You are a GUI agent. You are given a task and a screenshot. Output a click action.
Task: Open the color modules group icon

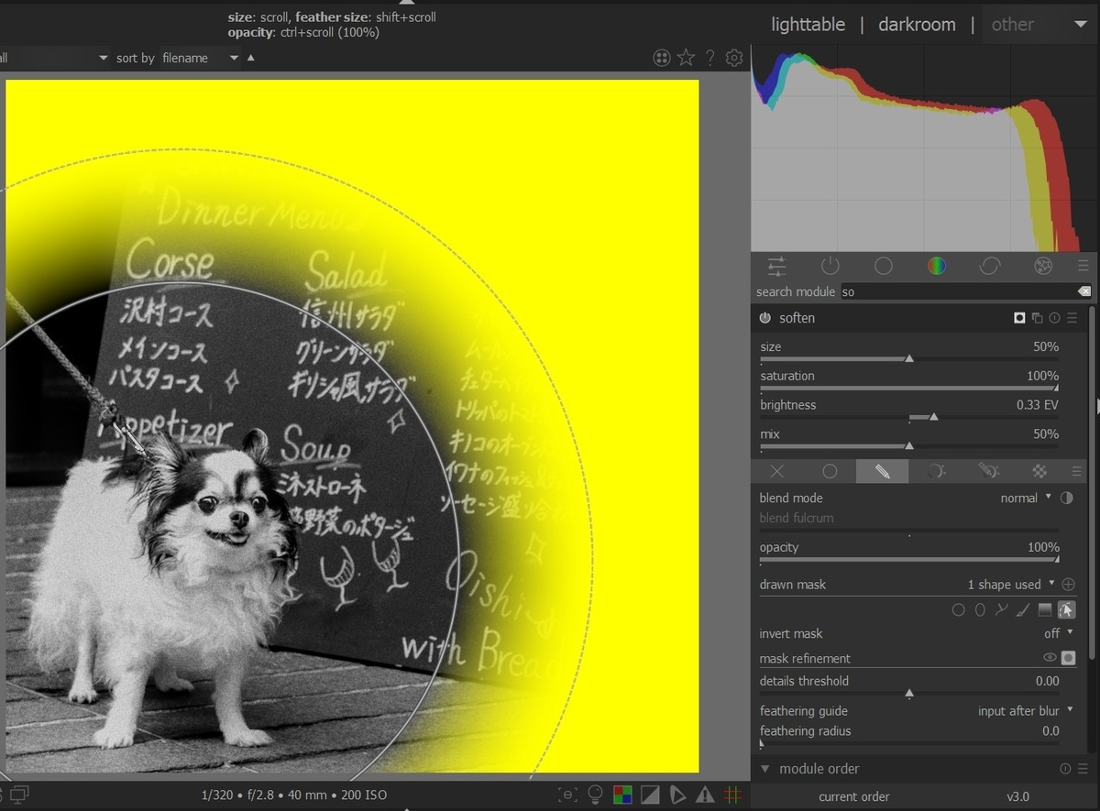(936, 266)
